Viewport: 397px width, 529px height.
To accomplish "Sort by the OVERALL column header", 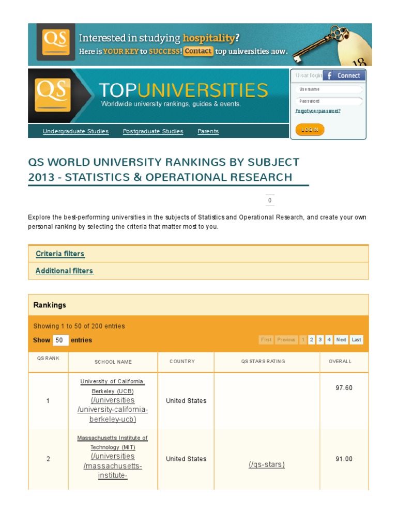I will point(340,361).
